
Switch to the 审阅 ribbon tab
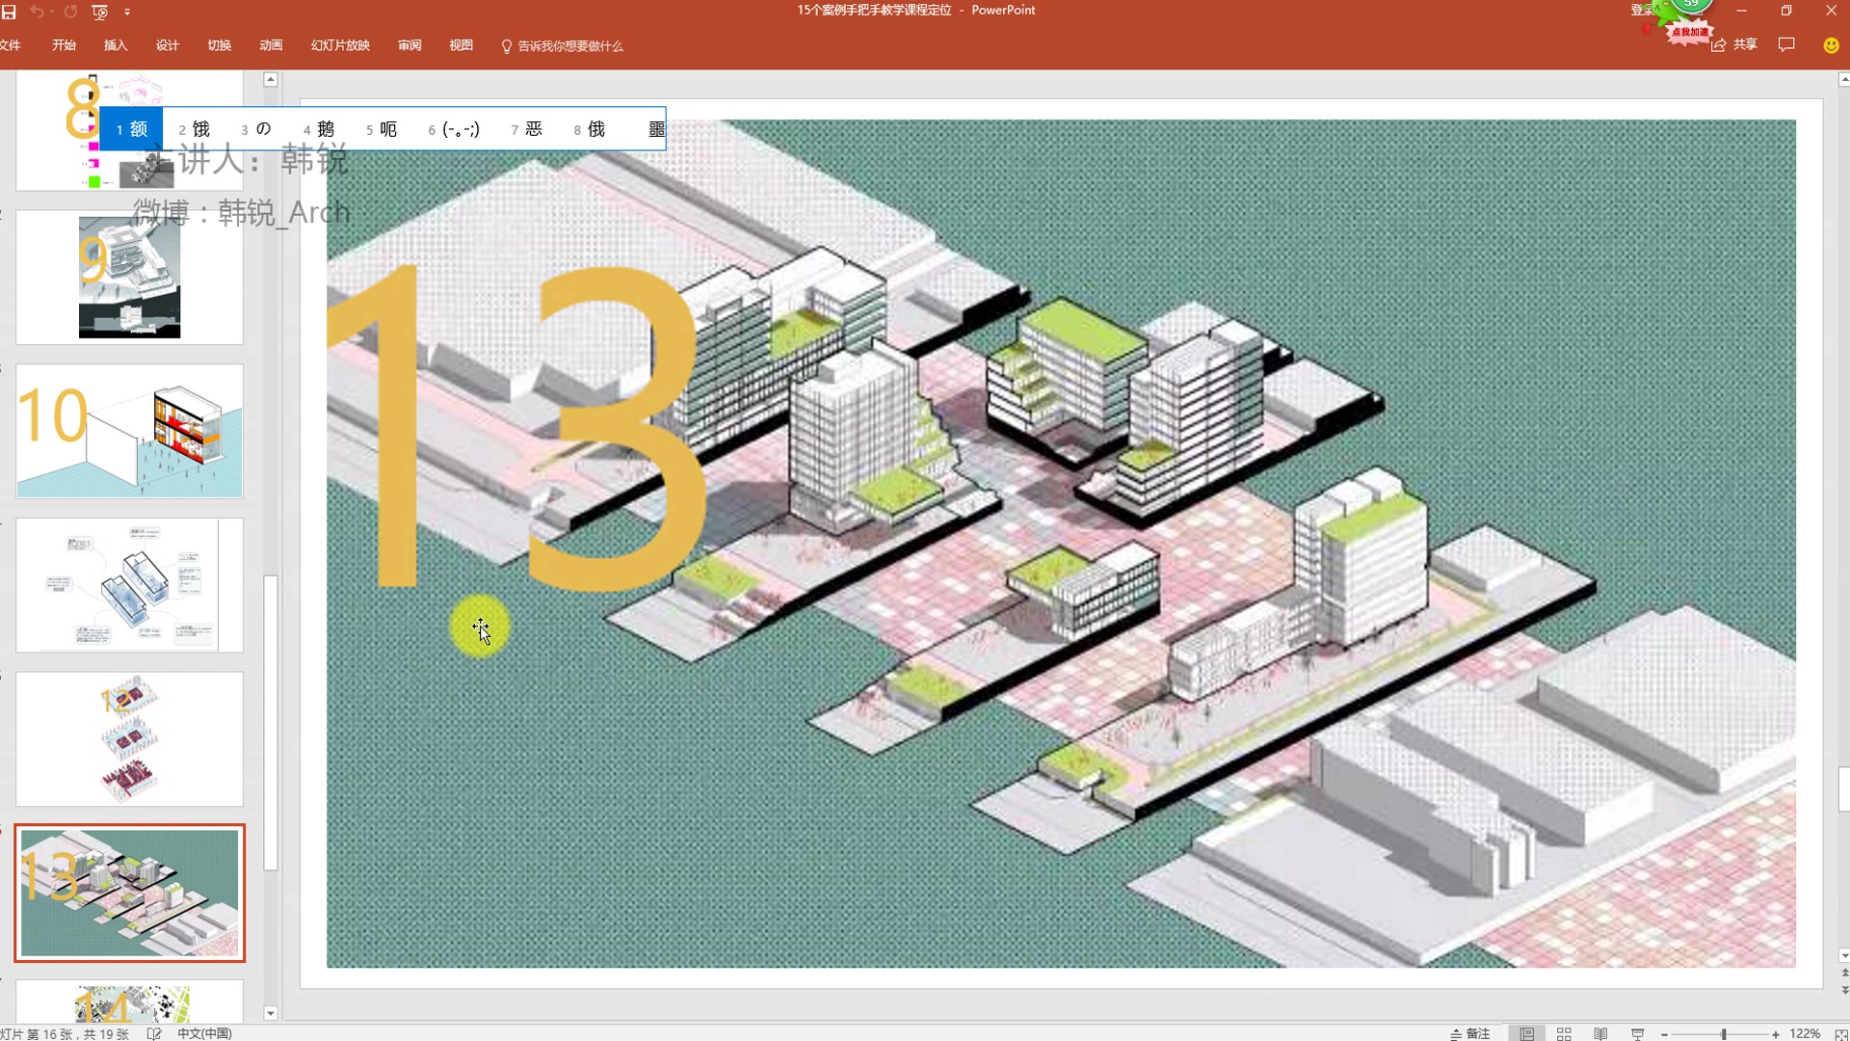(410, 45)
